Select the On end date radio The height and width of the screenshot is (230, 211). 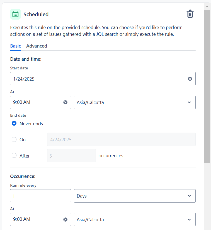coord(14,140)
